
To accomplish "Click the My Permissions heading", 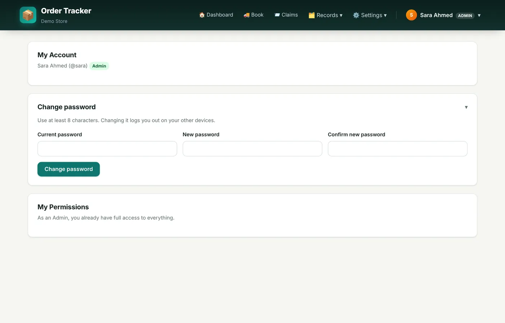I will coord(63,207).
